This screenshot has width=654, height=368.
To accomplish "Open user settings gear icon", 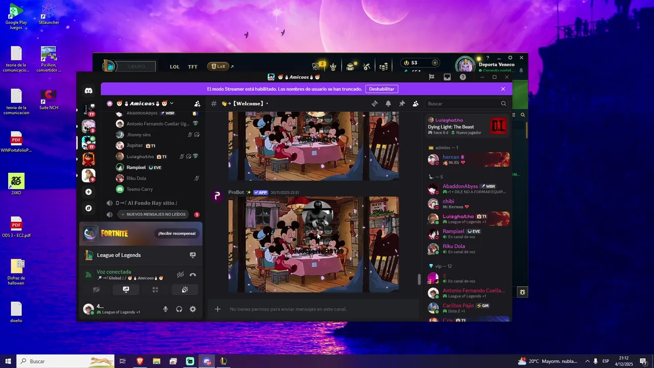I will [x=193, y=309].
